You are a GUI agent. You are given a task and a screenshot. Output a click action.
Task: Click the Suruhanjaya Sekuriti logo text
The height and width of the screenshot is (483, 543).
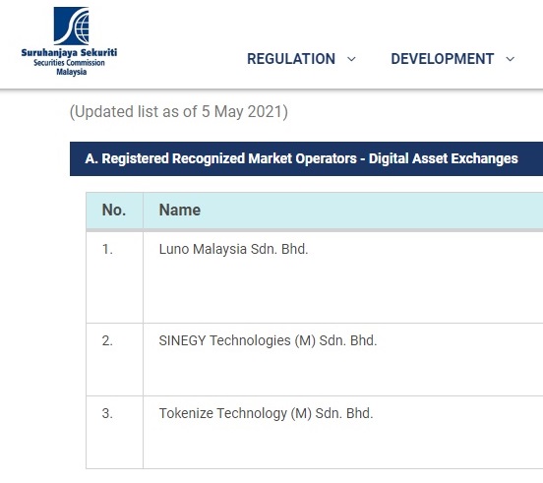(69, 53)
